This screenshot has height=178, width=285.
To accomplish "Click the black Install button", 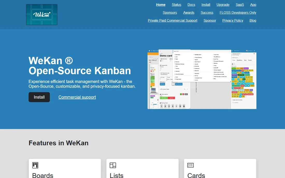I will pos(39,97).
